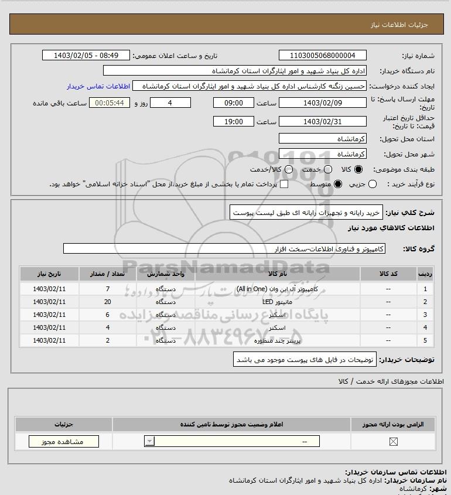Image resolution: width=451 pixels, height=495 pixels.
Task: Click quantity 20 in the monitor row
Action: coord(108,302)
